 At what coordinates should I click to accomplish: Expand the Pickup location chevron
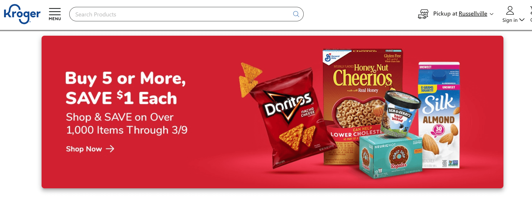click(492, 14)
